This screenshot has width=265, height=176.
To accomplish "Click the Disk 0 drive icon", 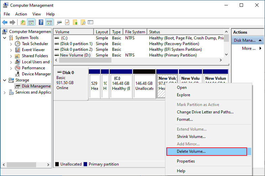I will click(59, 72).
